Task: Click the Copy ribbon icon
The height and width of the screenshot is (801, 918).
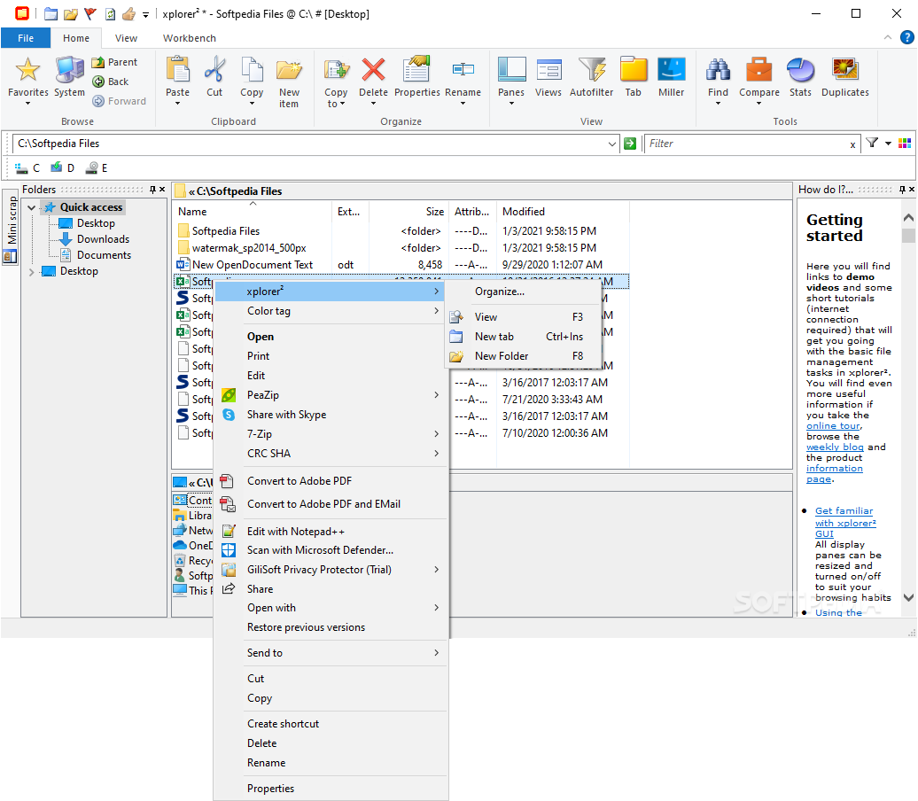Action: (x=252, y=70)
